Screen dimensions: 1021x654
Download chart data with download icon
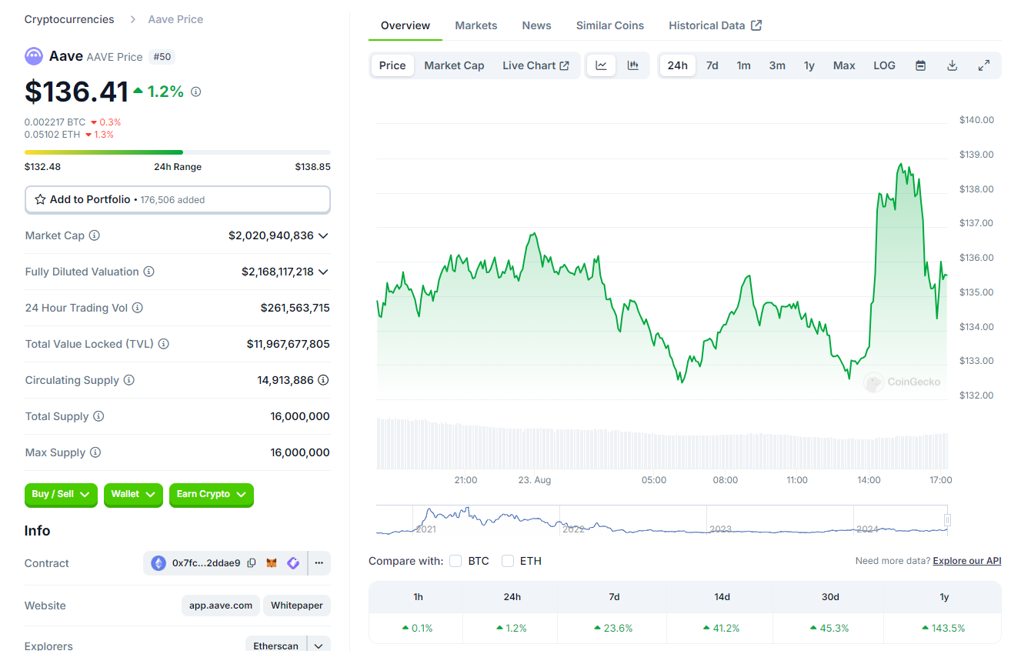point(952,65)
